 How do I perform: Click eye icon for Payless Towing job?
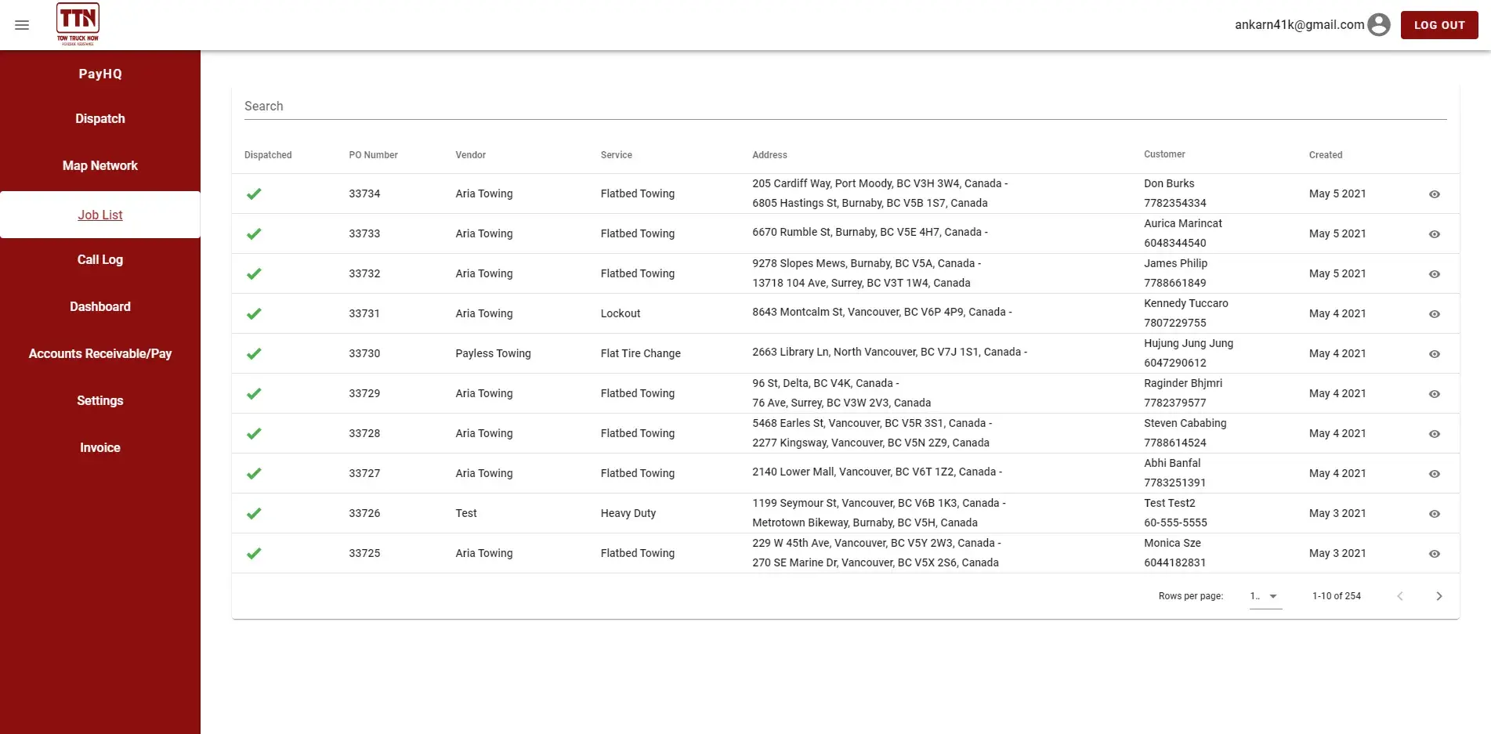(x=1434, y=354)
